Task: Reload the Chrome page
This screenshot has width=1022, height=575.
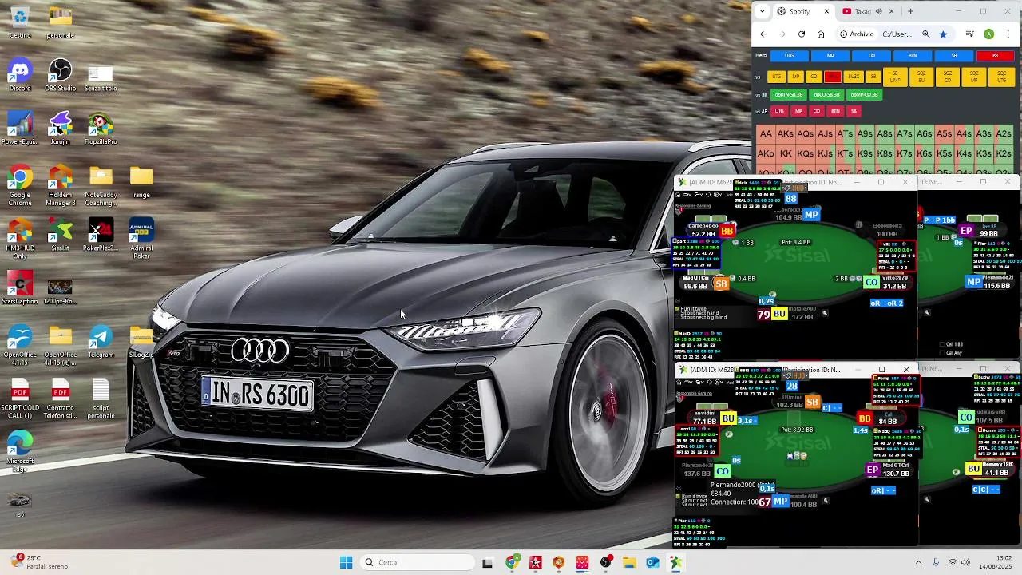Action: point(801,34)
